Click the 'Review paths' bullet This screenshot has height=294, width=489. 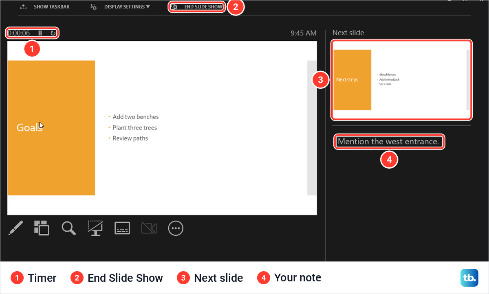[x=130, y=138]
